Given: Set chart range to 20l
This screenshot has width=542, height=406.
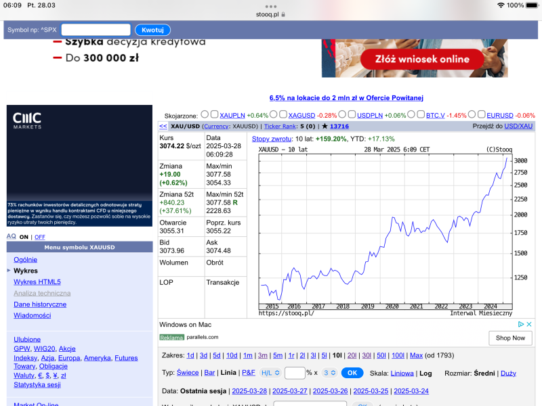Looking at the screenshot, I should (x=352, y=355).
